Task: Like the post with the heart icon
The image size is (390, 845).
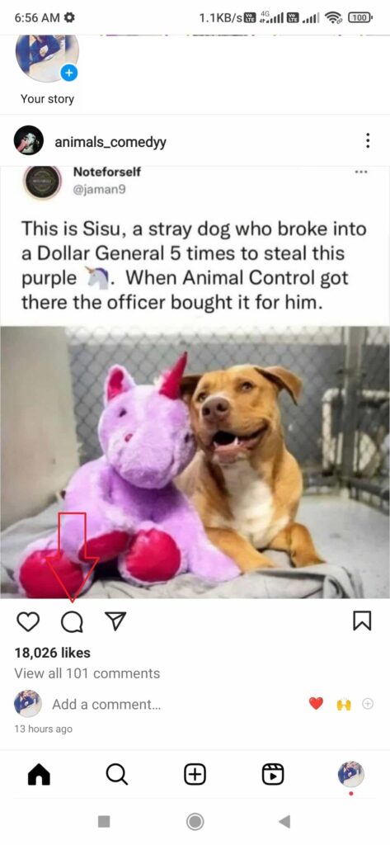Action: [28, 622]
